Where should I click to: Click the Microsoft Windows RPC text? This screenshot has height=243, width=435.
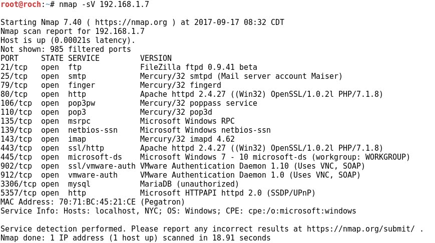pyautogui.click(x=187, y=121)
